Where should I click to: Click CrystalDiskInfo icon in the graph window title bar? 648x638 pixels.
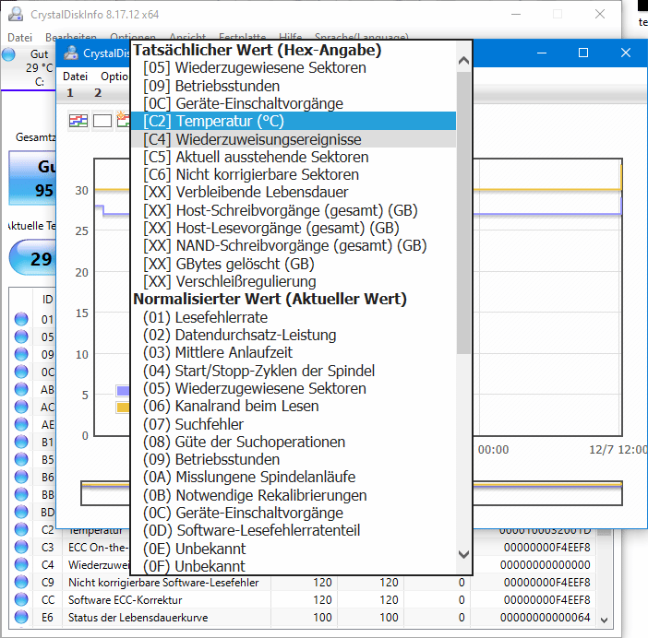pyautogui.click(x=71, y=53)
